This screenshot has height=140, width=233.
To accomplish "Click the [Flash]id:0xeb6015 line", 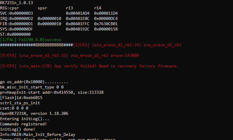I will (x=21, y=98).
